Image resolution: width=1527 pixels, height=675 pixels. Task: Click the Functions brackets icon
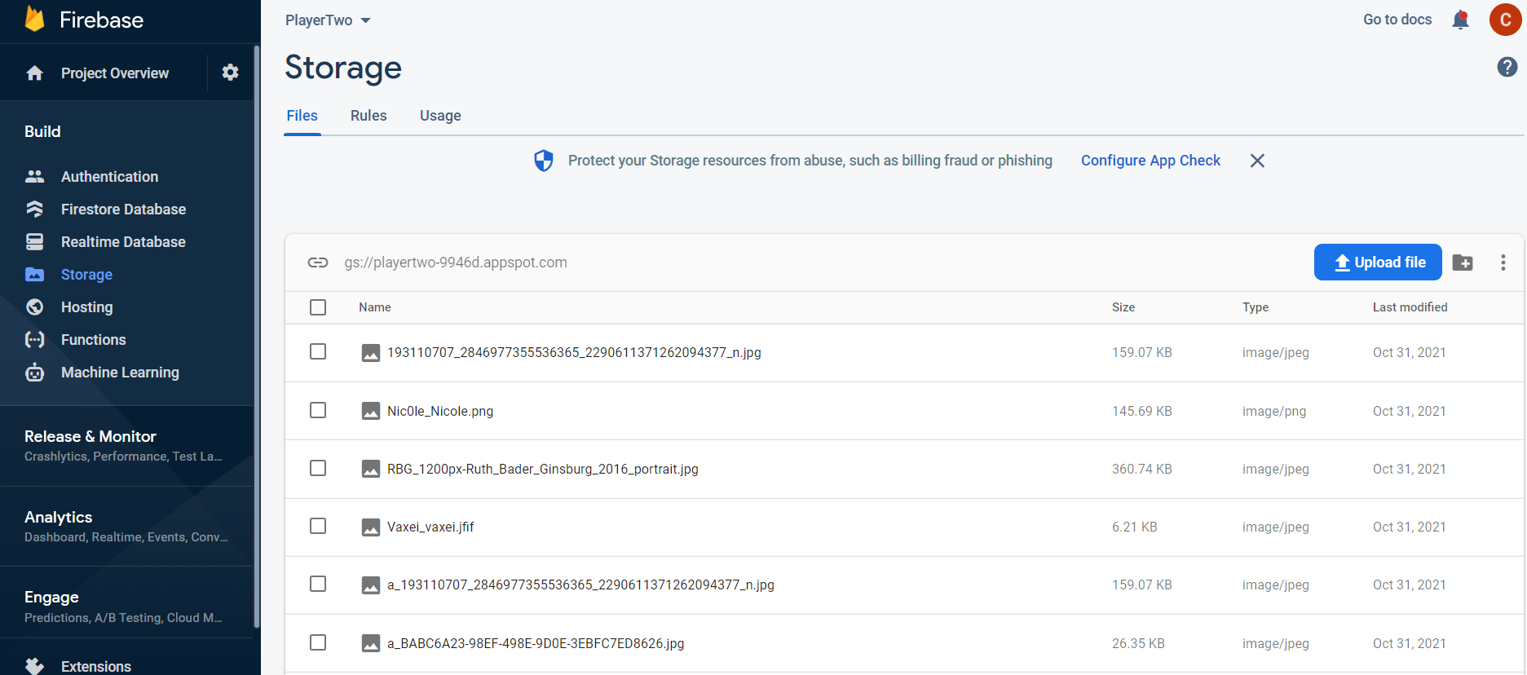tap(34, 340)
